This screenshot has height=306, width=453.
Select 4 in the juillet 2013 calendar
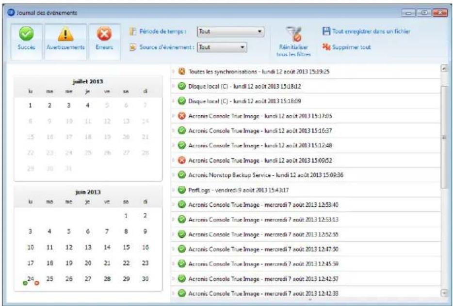pyautogui.click(x=87, y=105)
